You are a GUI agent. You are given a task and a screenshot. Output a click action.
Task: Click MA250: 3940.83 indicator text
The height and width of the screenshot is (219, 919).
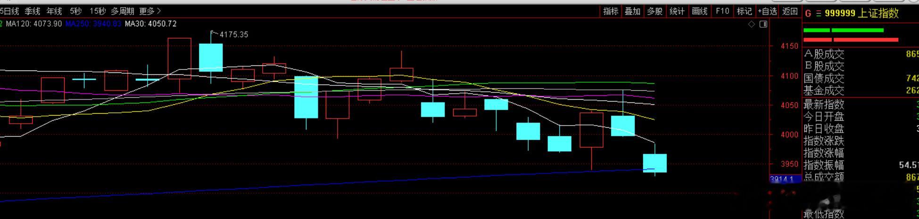click(93, 23)
